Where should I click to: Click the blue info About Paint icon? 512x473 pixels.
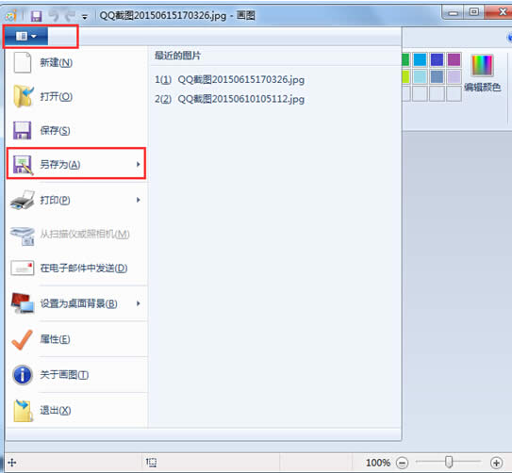(23, 375)
